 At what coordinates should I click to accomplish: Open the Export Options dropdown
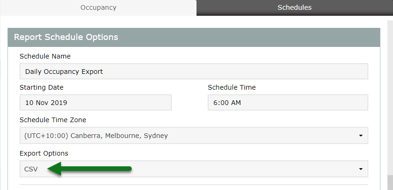[x=194, y=169]
